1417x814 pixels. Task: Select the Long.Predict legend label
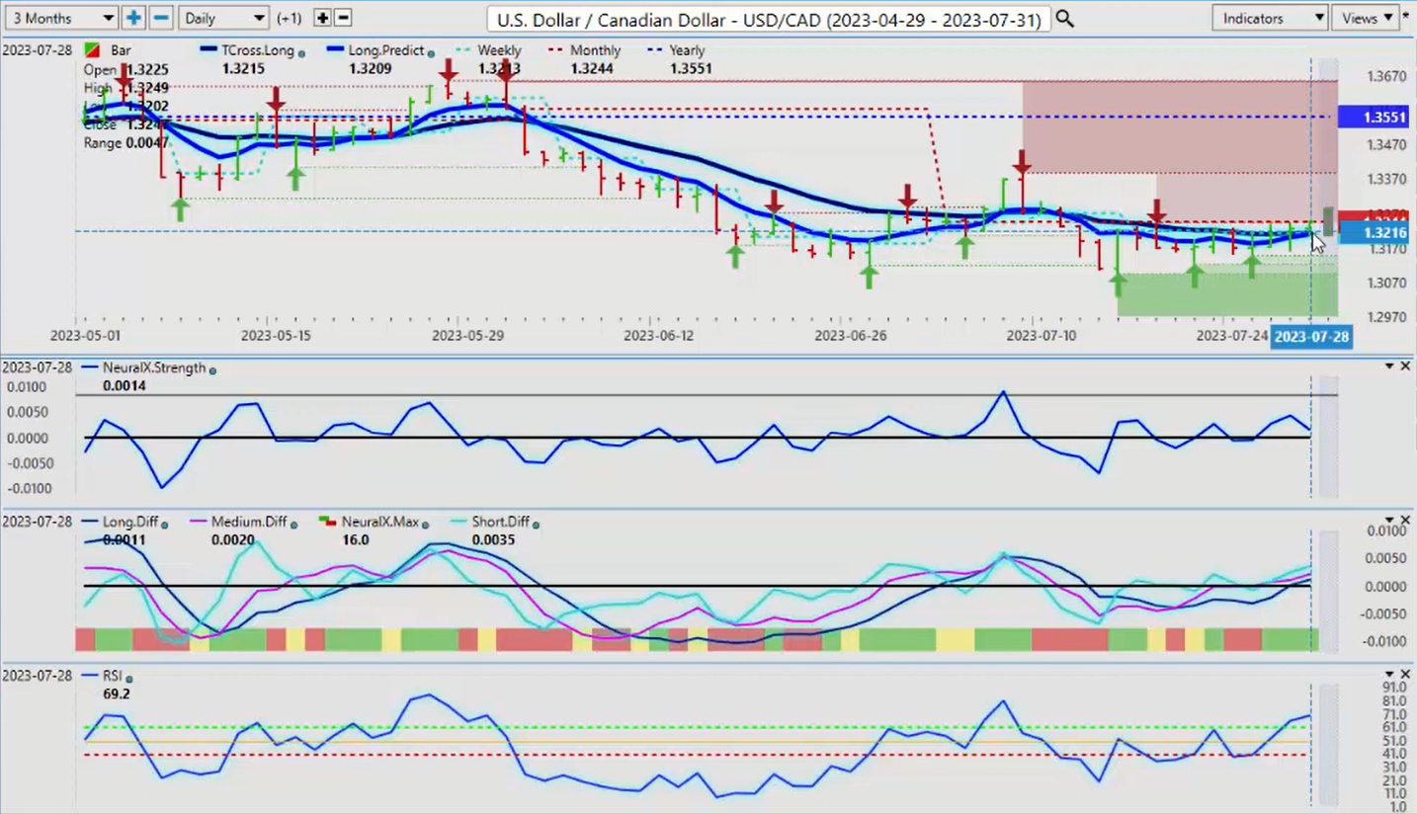pyautogui.click(x=386, y=50)
